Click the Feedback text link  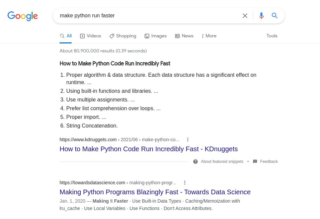click(x=269, y=162)
